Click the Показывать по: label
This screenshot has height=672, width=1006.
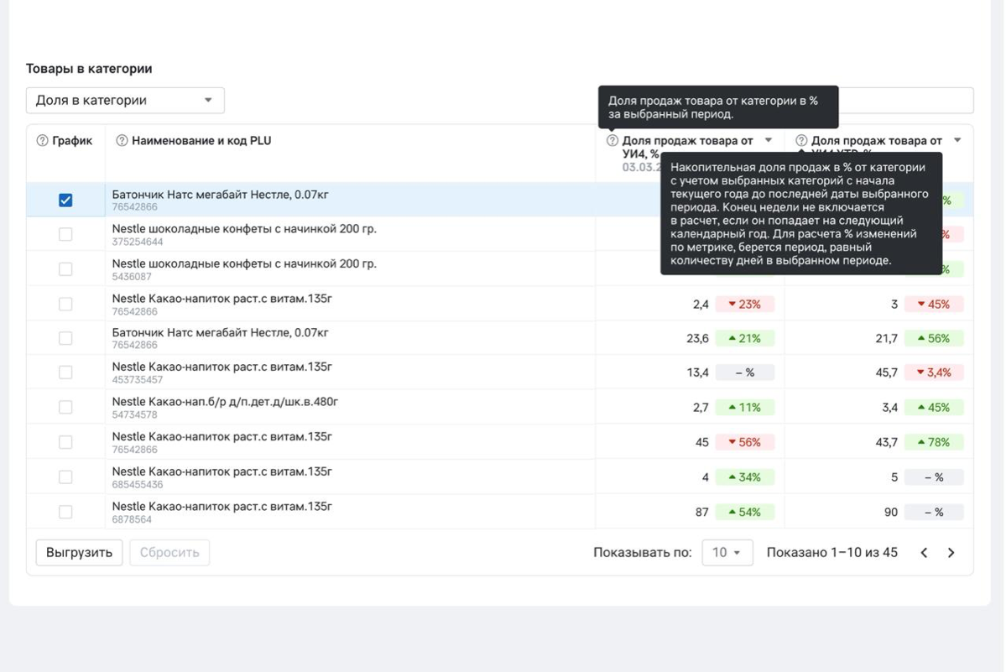click(x=642, y=553)
